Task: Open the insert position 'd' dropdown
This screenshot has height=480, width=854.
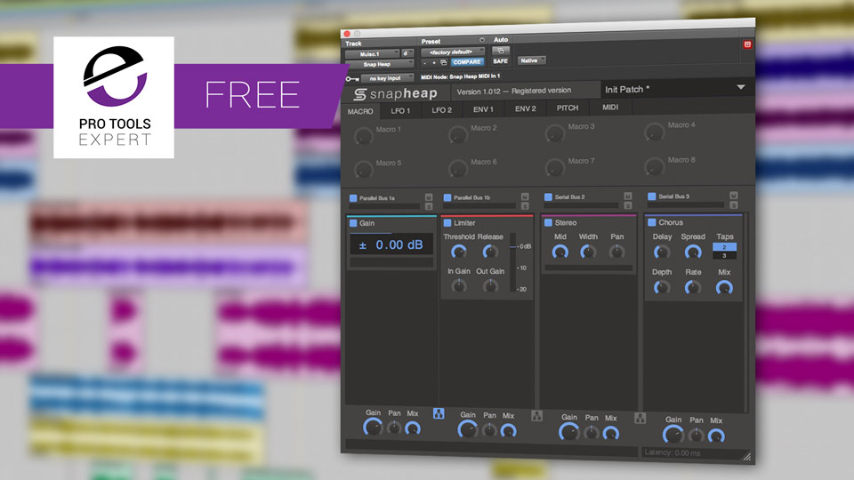Action: tap(407, 53)
